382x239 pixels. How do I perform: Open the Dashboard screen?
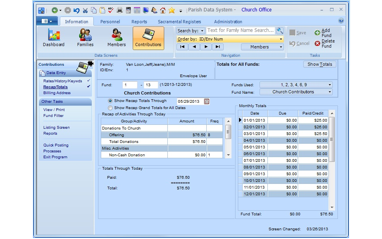(54, 38)
